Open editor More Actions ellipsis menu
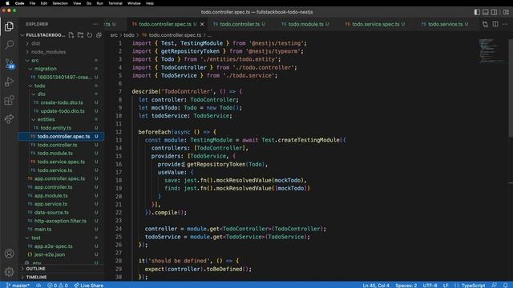 506,24
